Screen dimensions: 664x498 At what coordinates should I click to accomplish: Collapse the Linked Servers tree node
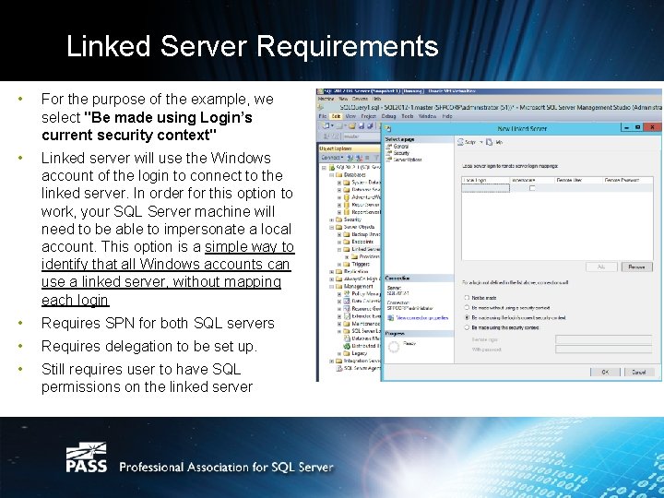click(339, 249)
